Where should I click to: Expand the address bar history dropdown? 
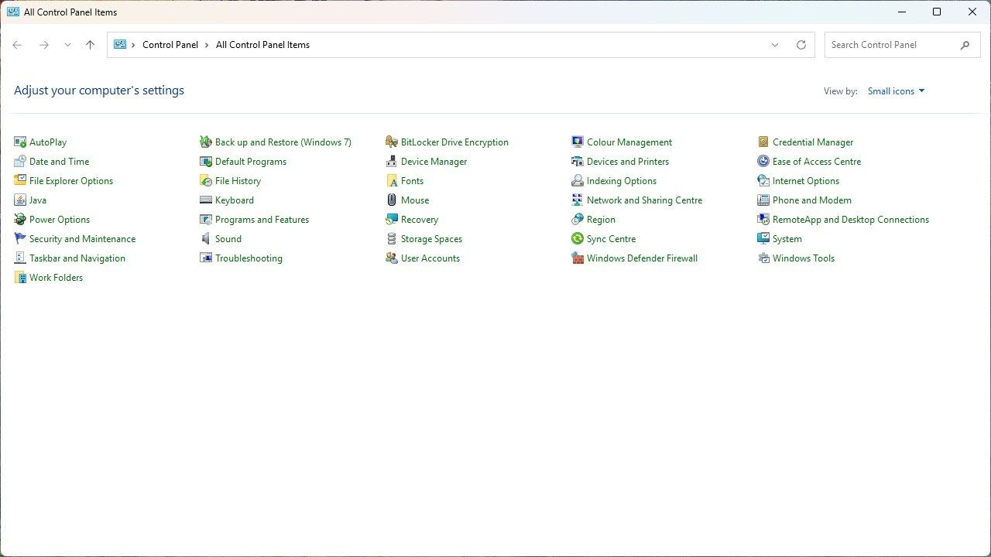[x=774, y=45]
